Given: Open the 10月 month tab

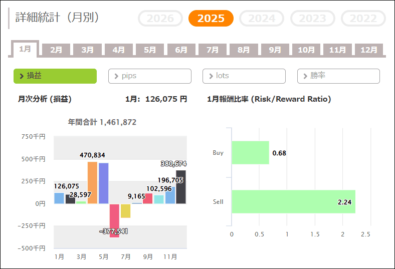Looking at the screenshot, I should [306, 50].
